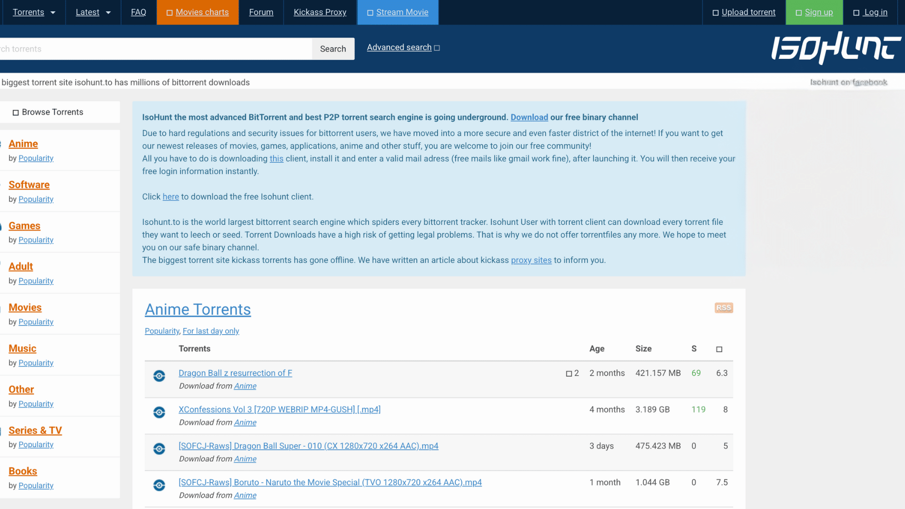This screenshot has height=509, width=905.
Task: Click Anime link under Boruto row
Action: (x=245, y=495)
